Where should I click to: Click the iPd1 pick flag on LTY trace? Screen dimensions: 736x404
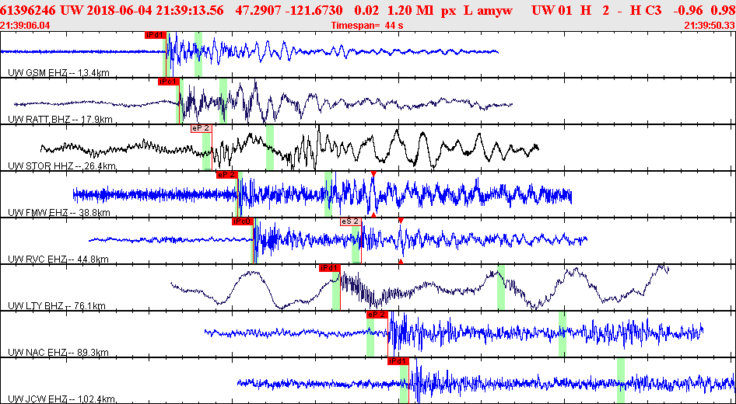pyautogui.click(x=330, y=268)
